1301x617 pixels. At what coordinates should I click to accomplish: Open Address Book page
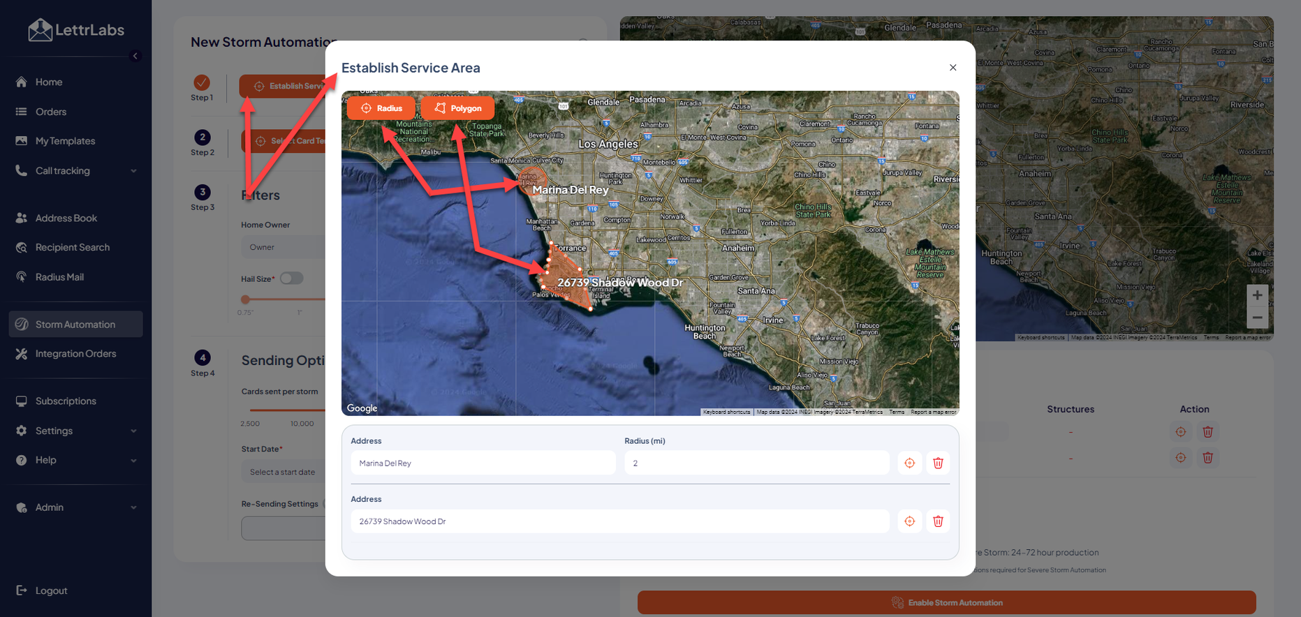coord(66,218)
